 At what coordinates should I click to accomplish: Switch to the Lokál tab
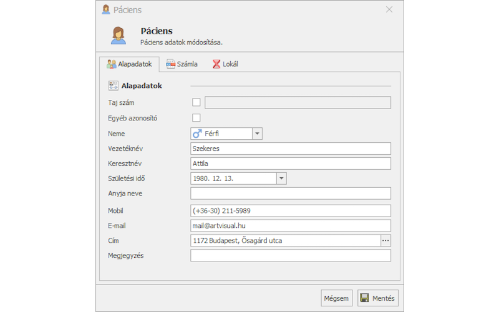pos(225,64)
